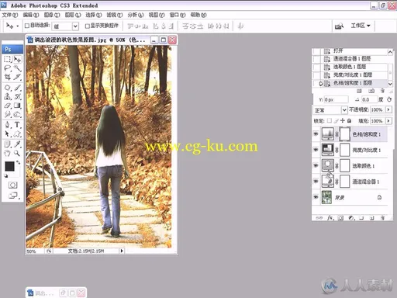Select the Lasso tool
The height and width of the screenshot is (298, 397).
coord(8,68)
